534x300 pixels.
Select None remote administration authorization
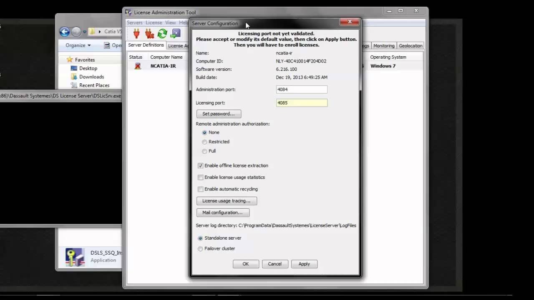tap(204, 132)
